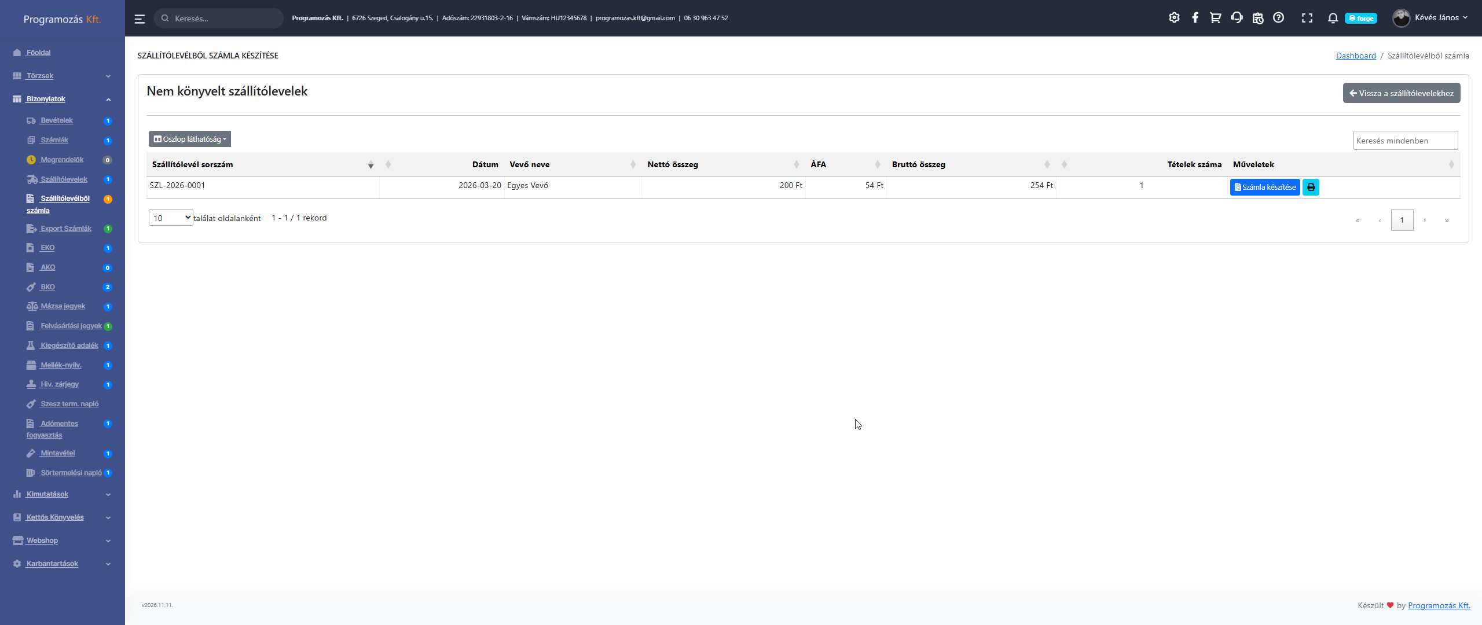
Task: Open the shopping cart icon
Action: [1215, 18]
